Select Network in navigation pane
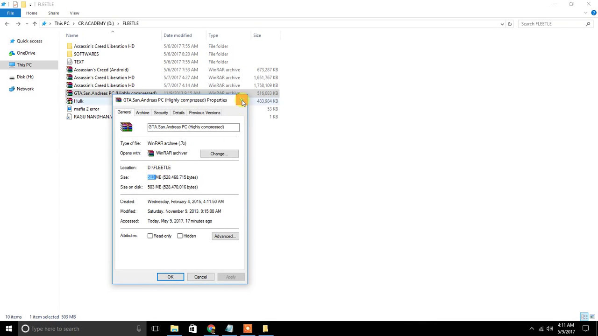Viewport: 598px width, 336px height. pyautogui.click(x=25, y=89)
